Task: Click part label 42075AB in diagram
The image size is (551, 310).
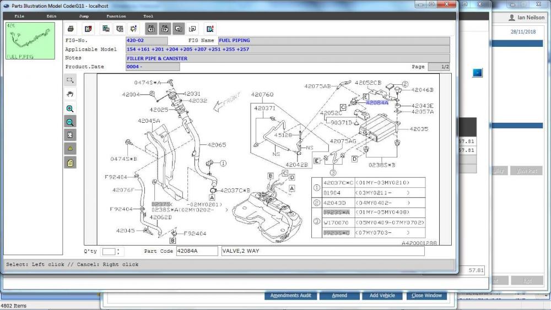Action: (317, 86)
